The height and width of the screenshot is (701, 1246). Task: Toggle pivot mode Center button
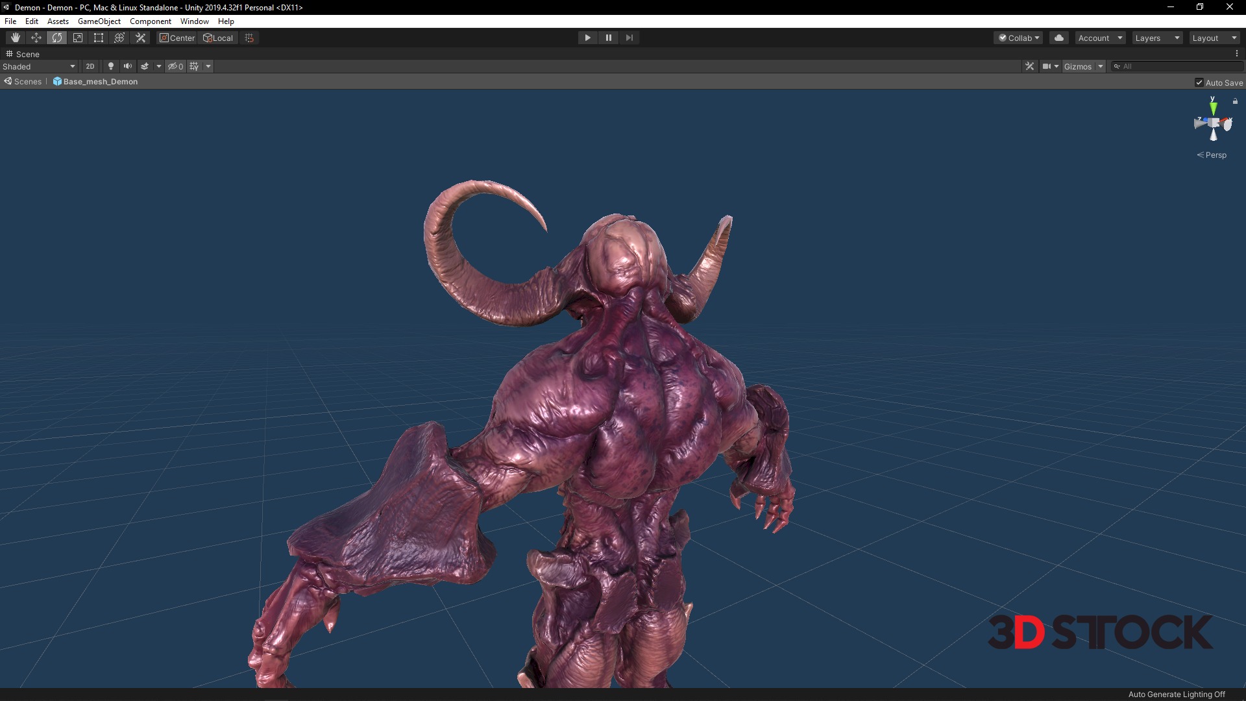[177, 38]
